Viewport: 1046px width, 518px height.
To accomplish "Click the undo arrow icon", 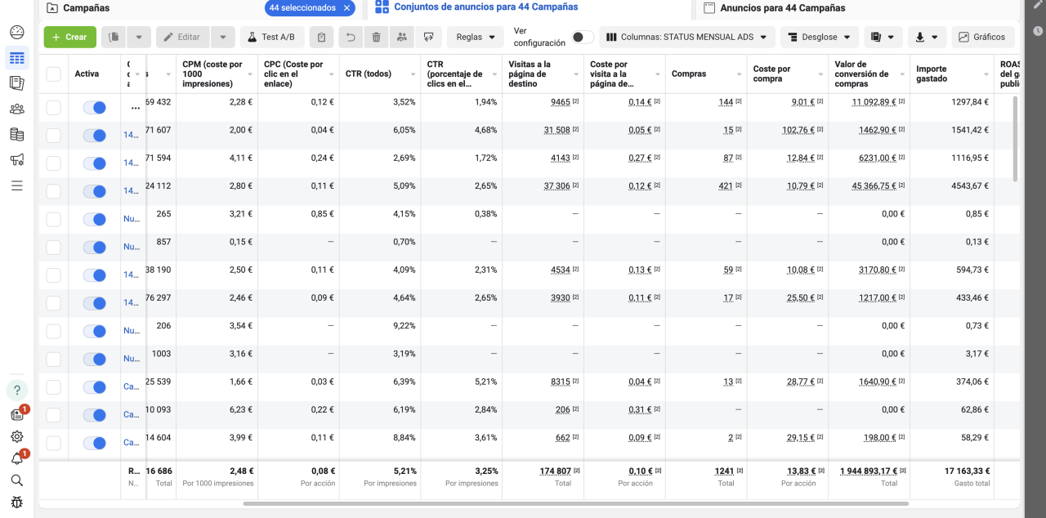I will point(351,38).
